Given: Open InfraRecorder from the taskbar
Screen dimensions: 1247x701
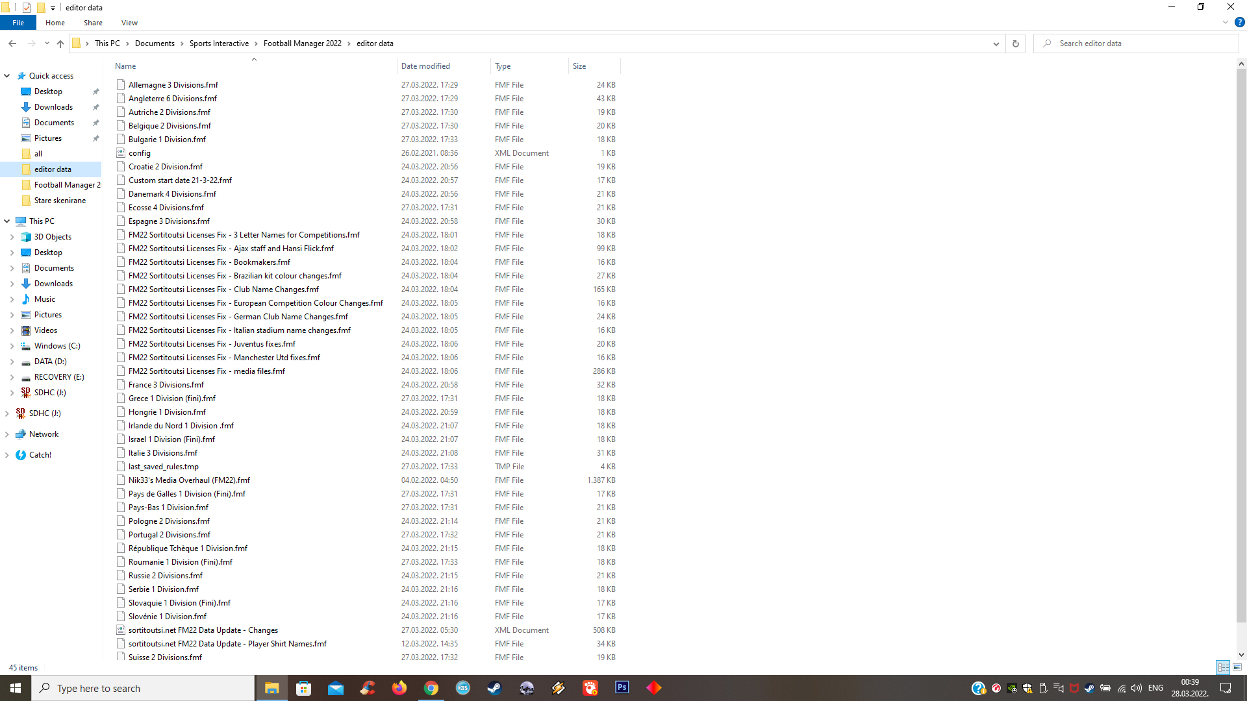Looking at the screenshot, I should (x=527, y=688).
